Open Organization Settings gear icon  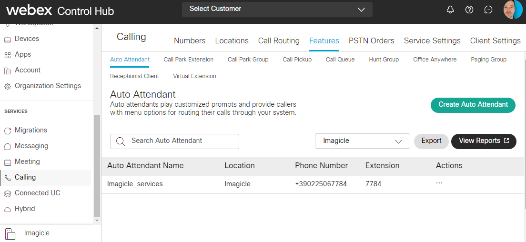click(7, 86)
